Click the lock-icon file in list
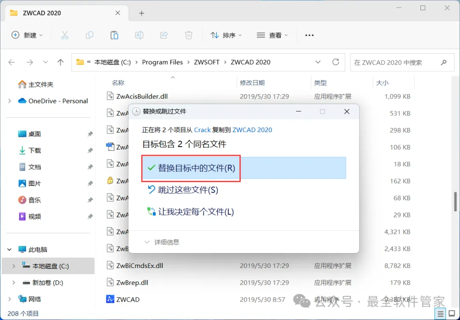The height and width of the screenshot is (320, 460). (110, 180)
